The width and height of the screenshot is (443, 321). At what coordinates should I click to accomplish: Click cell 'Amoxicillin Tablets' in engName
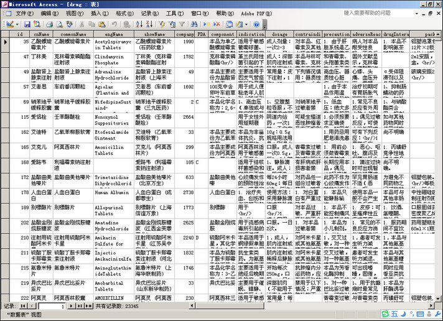pos(114,151)
